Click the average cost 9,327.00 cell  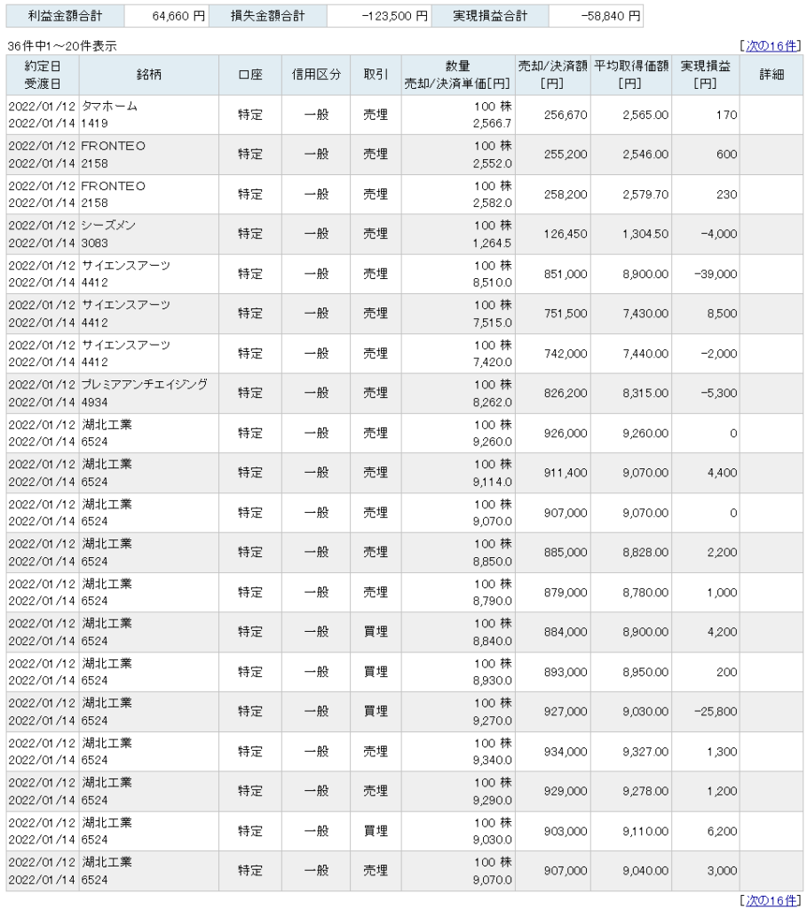[x=631, y=752]
